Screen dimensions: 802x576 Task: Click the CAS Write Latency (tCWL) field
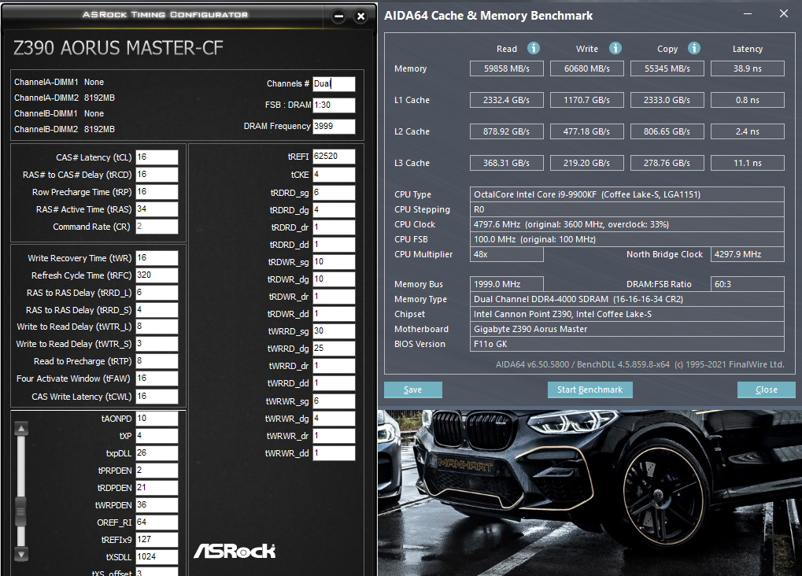coord(157,397)
